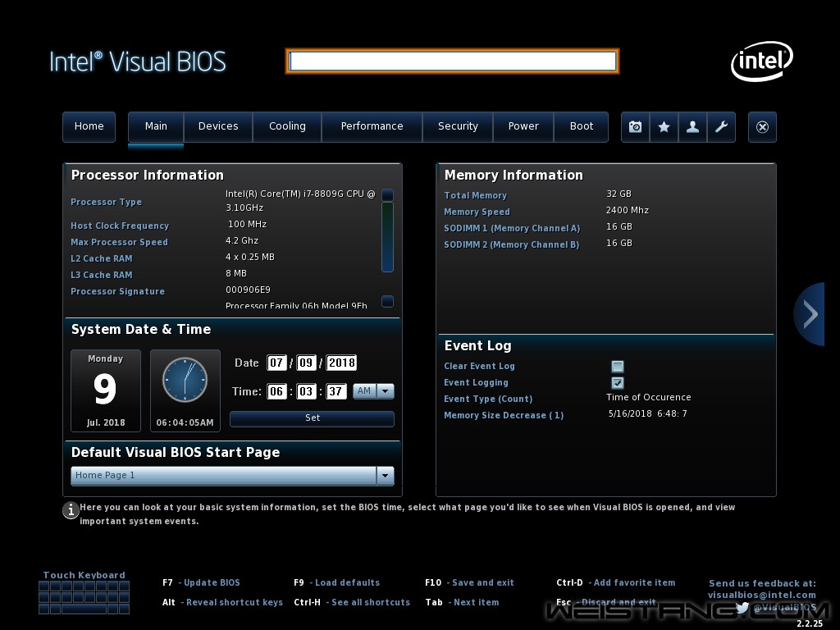Click the Host Clock Frequency label
This screenshot has height=630, width=840.
coord(120,226)
